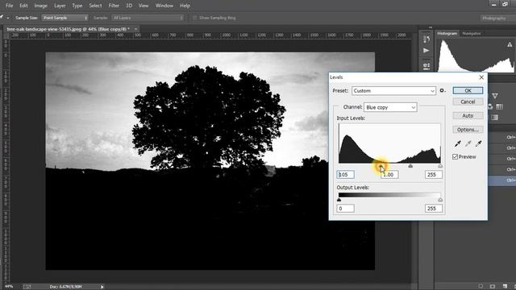Screen dimensions: 516x290
Task: Open the Levels preset options gear menu
Action: pyautogui.click(x=443, y=90)
